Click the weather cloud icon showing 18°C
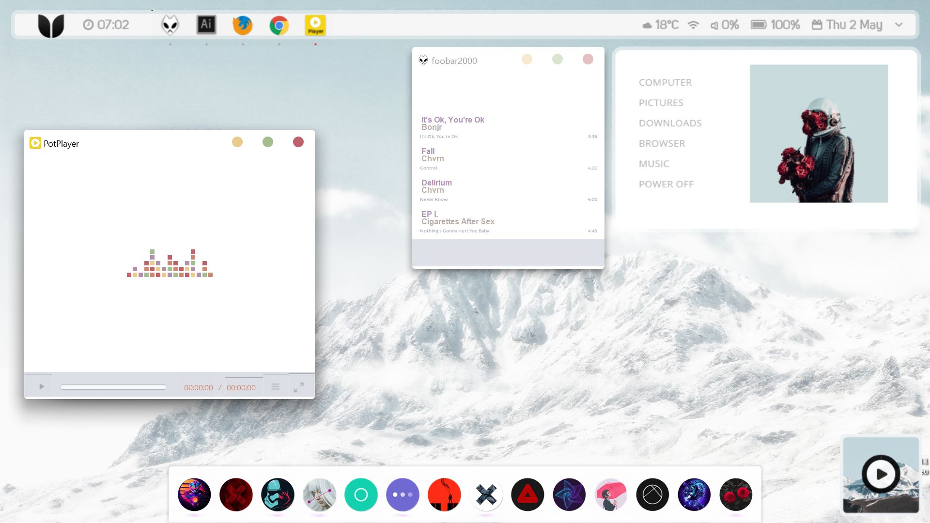The width and height of the screenshot is (930, 523). coord(646,24)
